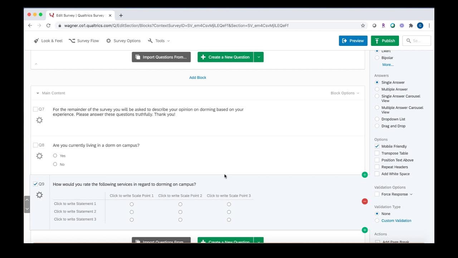
Task: Click top Create a New Question button
Action: click(225, 57)
